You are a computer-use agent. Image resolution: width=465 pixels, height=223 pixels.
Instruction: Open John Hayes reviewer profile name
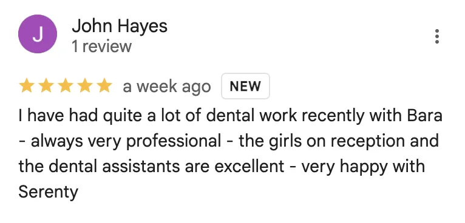[120, 26]
